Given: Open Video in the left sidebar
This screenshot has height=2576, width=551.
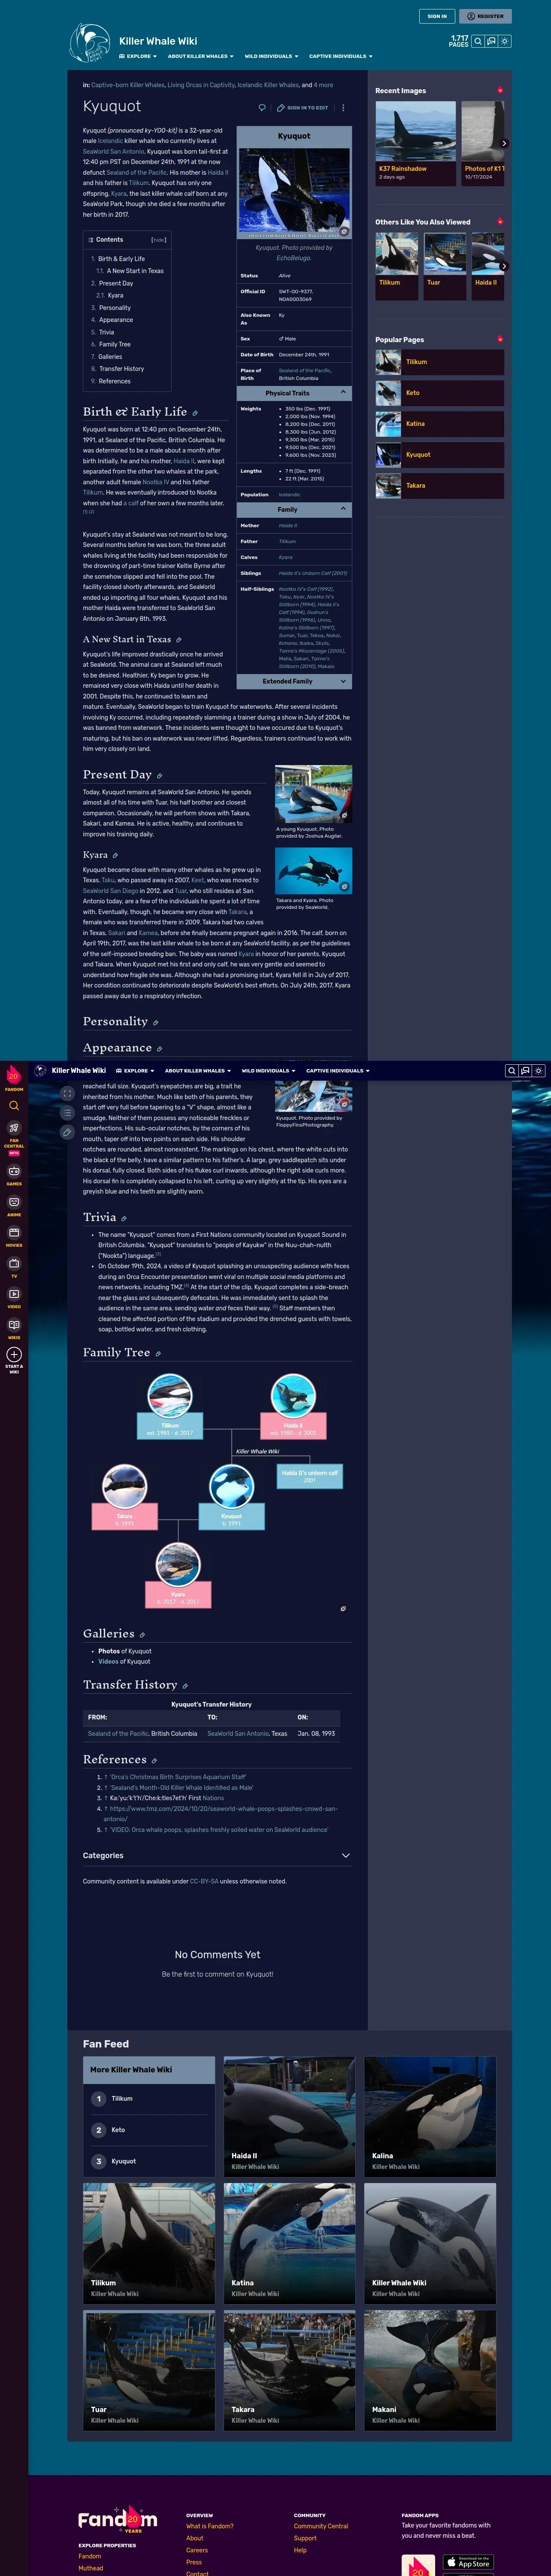Looking at the screenshot, I should click(x=14, y=1297).
